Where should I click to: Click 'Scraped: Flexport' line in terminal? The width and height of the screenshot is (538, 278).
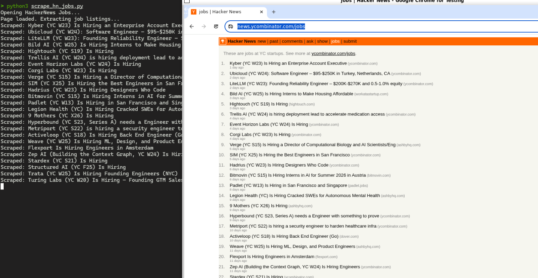coord(77,148)
